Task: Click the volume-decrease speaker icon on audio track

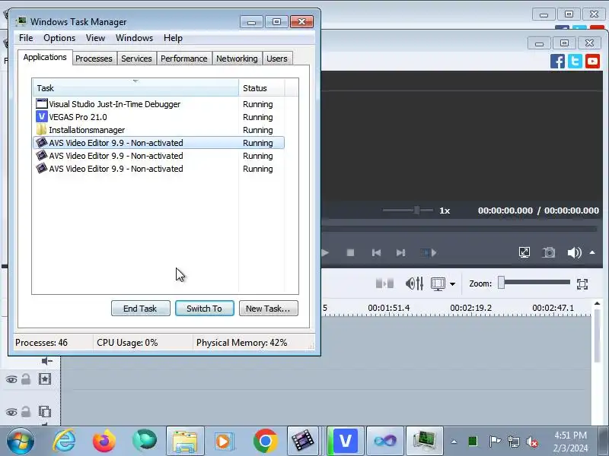Action: point(47,362)
